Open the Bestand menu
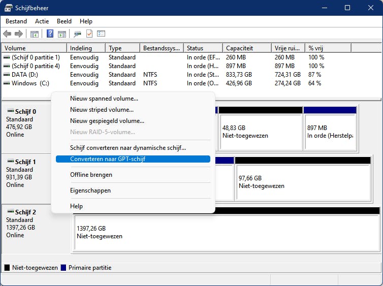Screen dimensions: 383x286 click(x=16, y=21)
